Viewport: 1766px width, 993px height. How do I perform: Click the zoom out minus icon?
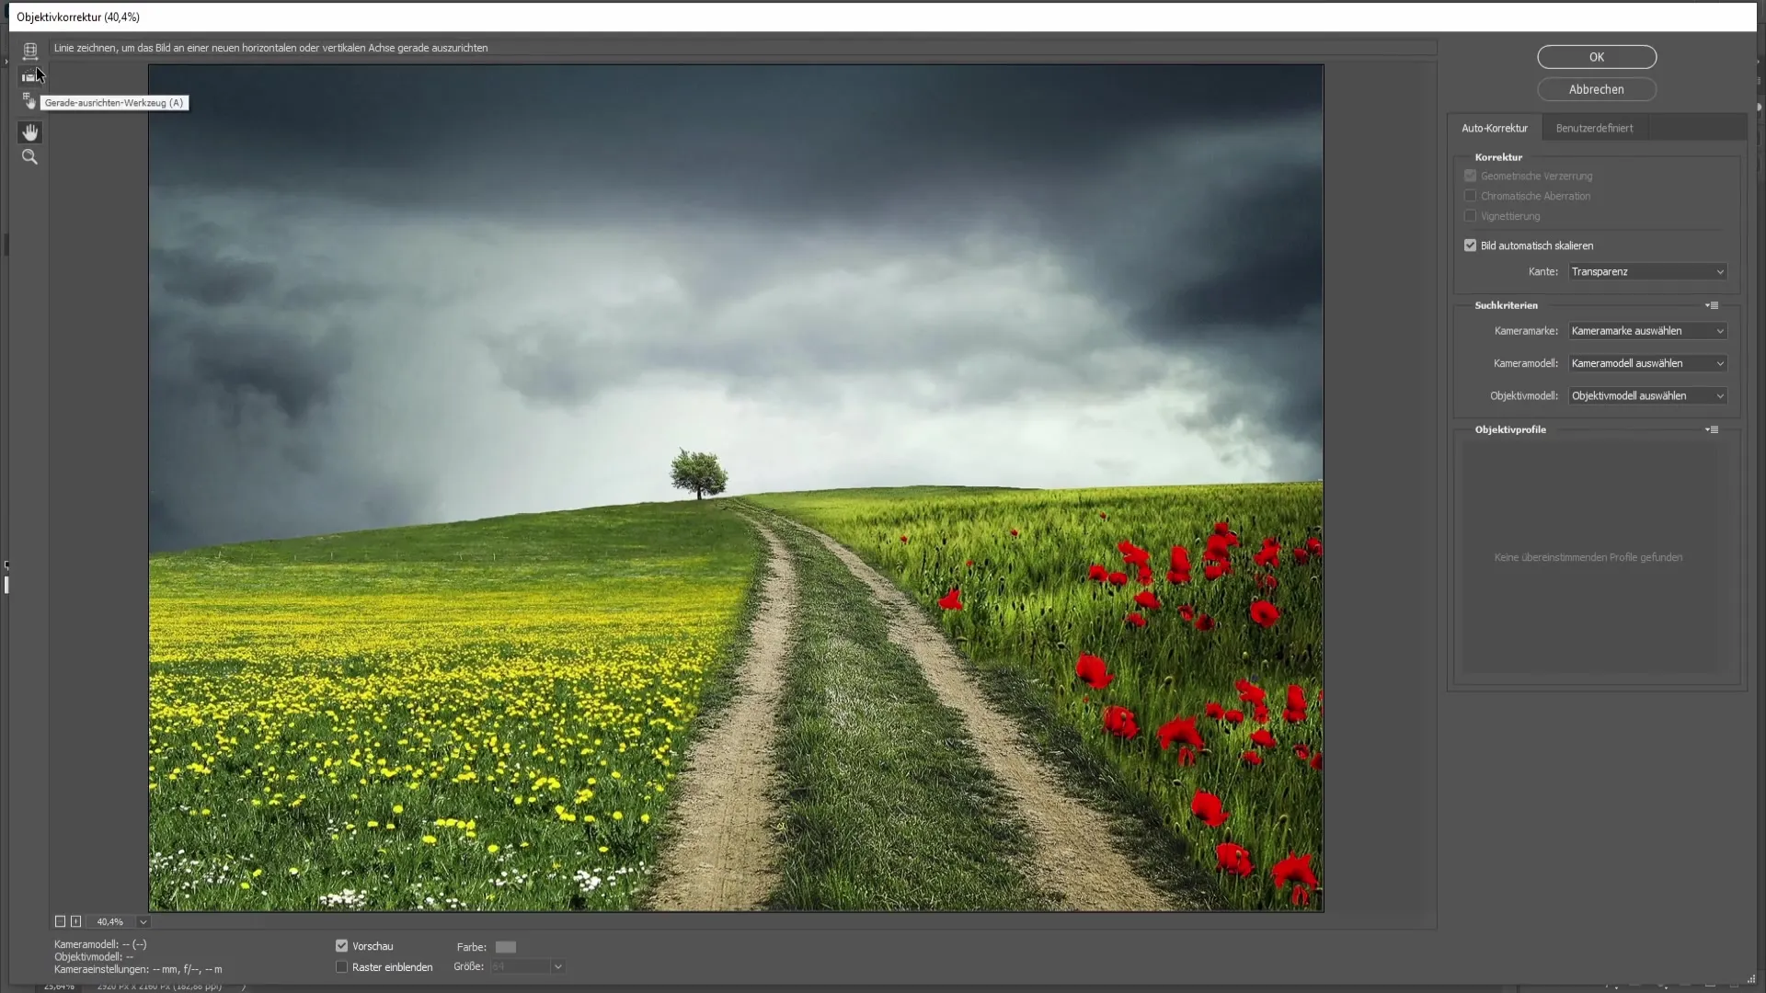point(60,921)
